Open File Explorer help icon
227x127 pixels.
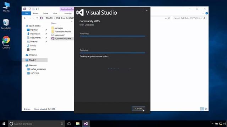click(206, 13)
